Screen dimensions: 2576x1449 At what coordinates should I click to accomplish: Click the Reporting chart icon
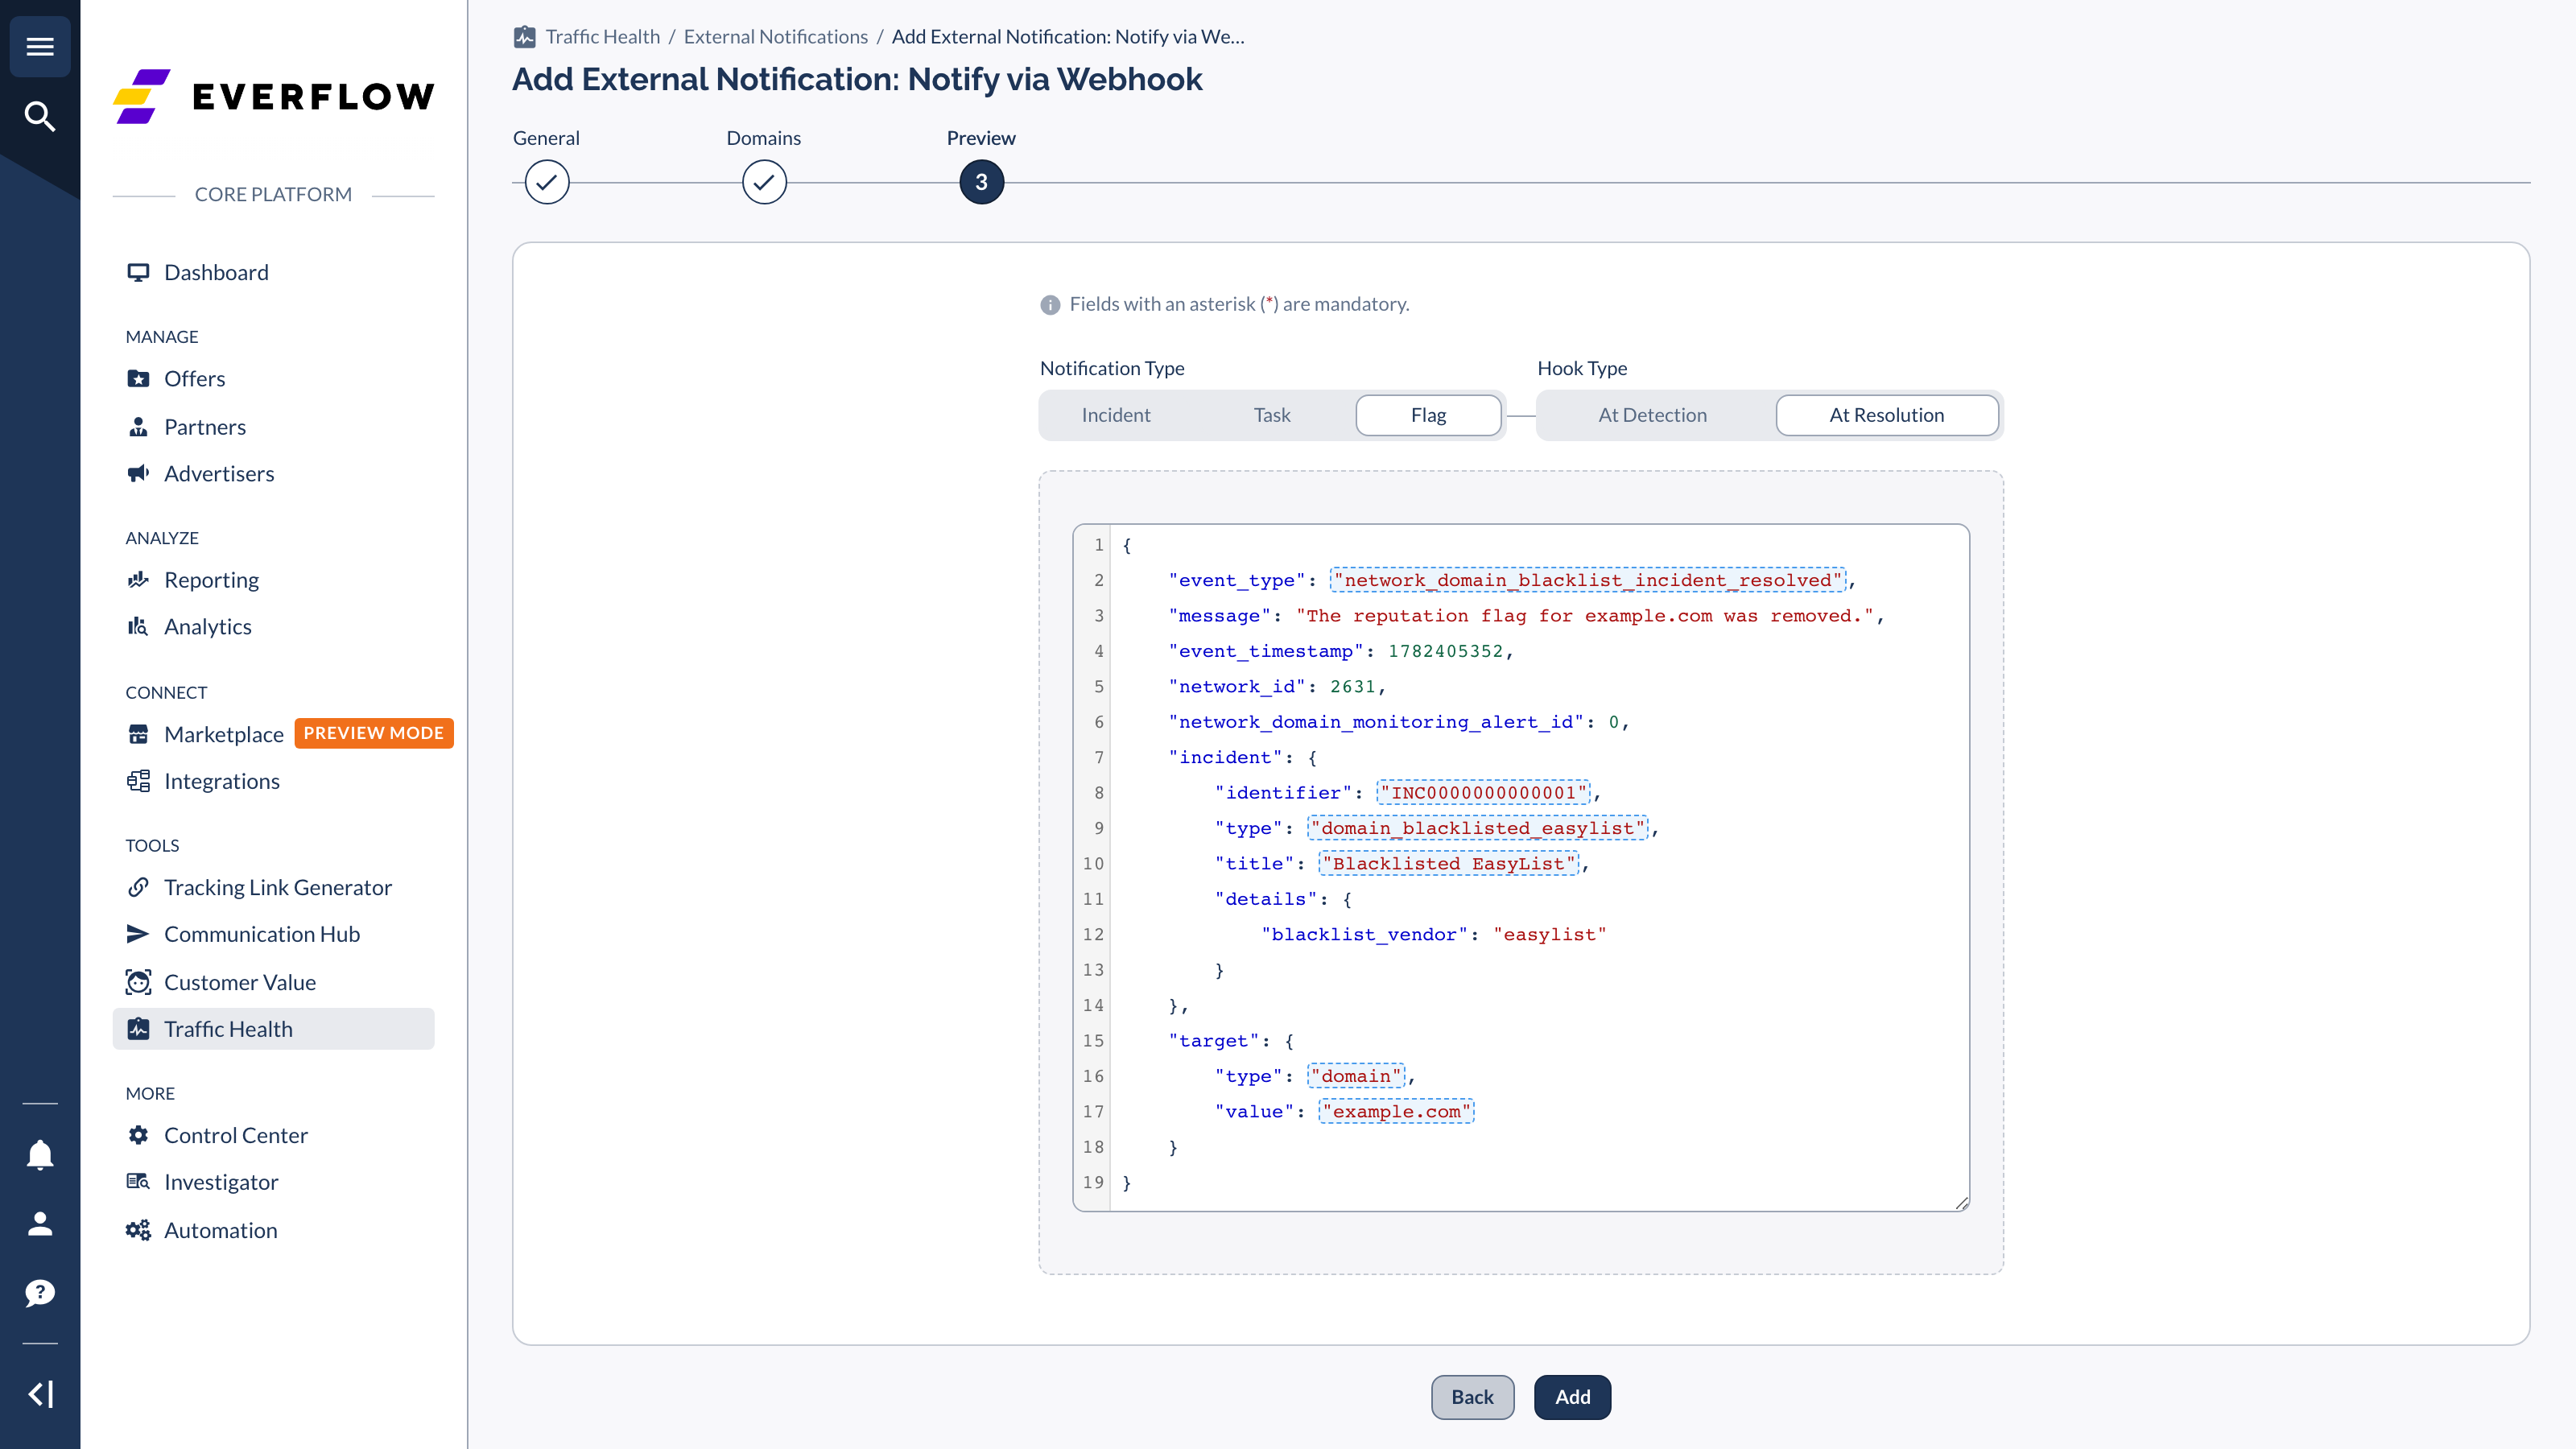coord(138,580)
